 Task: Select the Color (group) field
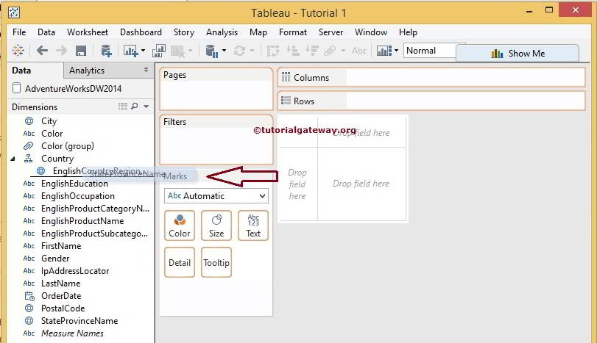68,146
